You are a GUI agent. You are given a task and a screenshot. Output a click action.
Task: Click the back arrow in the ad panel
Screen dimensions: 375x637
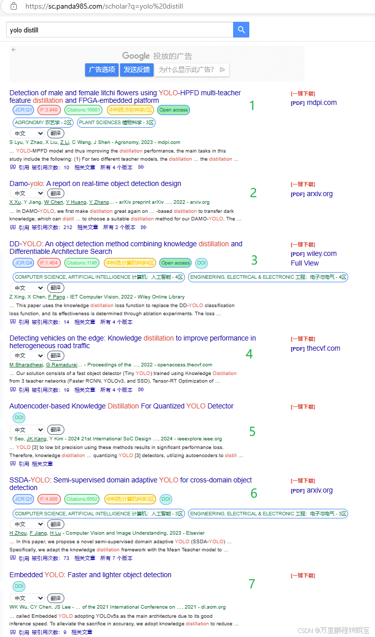tap(14, 50)
